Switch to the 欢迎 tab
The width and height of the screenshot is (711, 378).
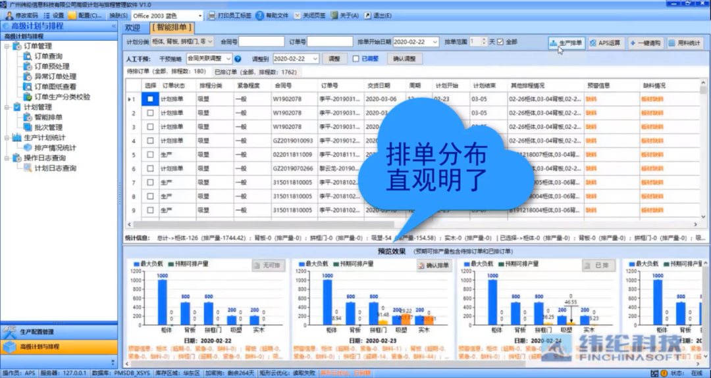pyautogui.click(x=133, y=28)
